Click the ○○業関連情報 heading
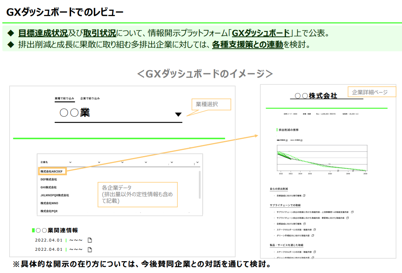 click(x=57, y=230)
